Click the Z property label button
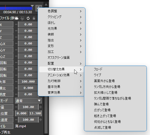The image size is (150, 135). tap(7, 37)
